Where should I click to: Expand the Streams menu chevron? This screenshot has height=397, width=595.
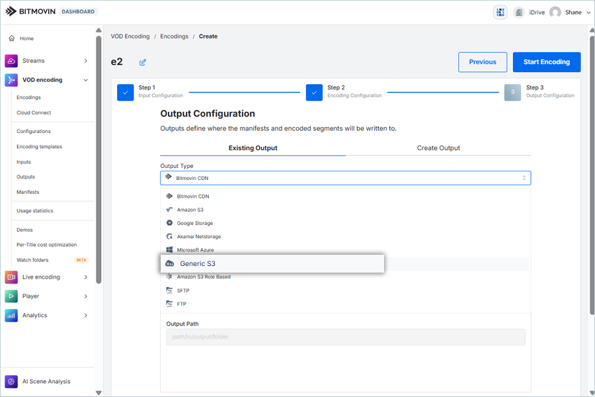click(86, 61)
